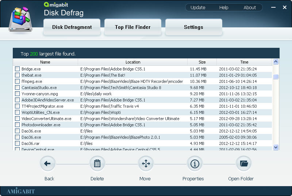This screenshot has height=196, width=292.
Task: Click the 2012-12-12 15:14:17 time value
Action: point(238,143)
